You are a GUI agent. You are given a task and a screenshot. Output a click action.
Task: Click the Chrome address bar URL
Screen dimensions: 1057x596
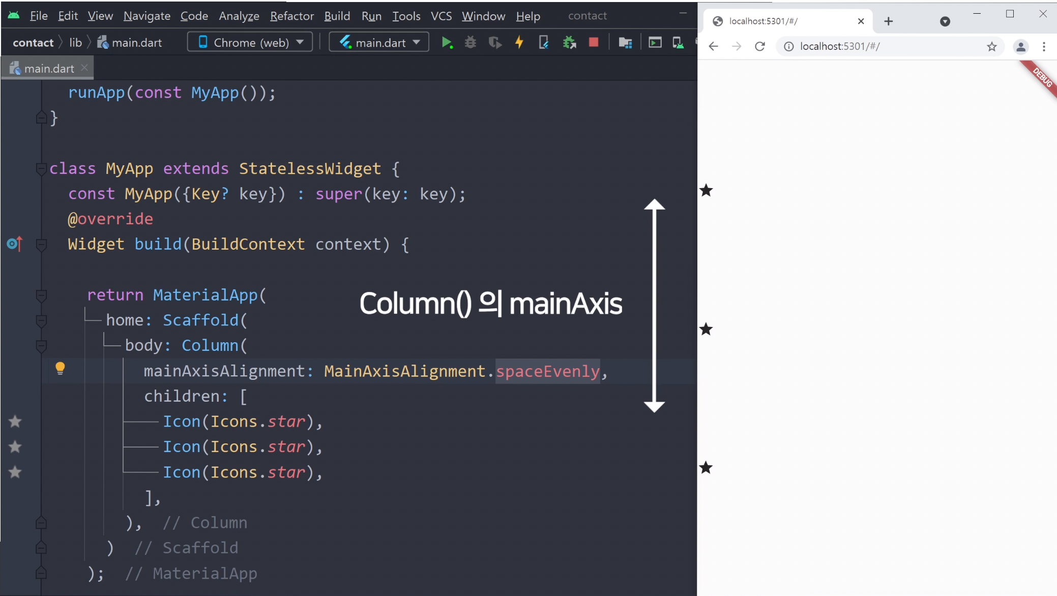pyautogui.click(x=839, y=46)
